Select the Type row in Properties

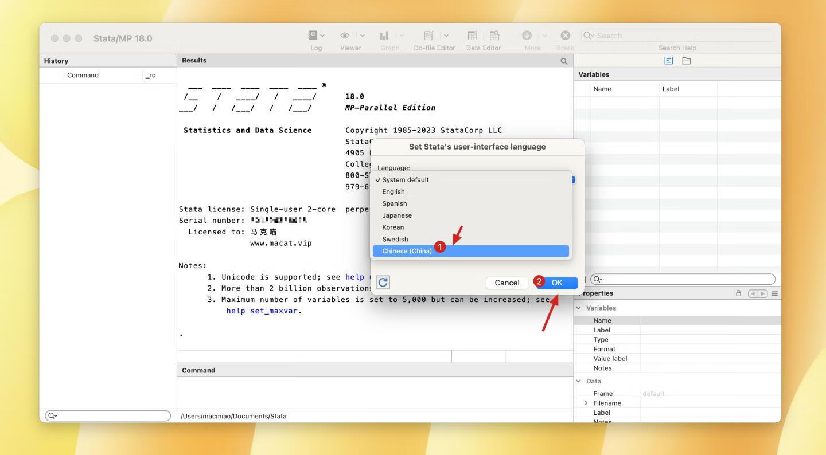pos(677,339)
